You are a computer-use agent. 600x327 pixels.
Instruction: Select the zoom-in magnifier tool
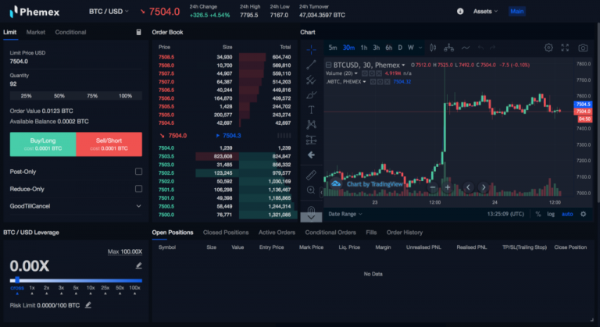[x=311, y=190]
